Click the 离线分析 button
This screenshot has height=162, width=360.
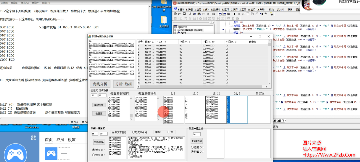(x=100, y=84)
